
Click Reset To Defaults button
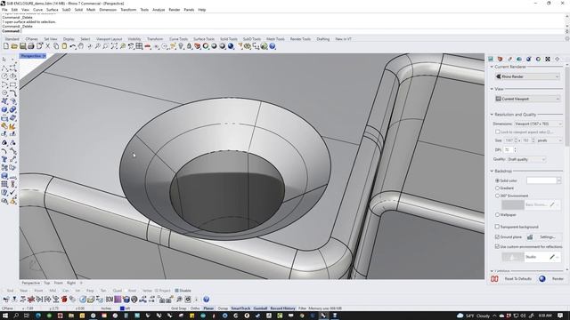pyautogui.click(x=518, y=278)
